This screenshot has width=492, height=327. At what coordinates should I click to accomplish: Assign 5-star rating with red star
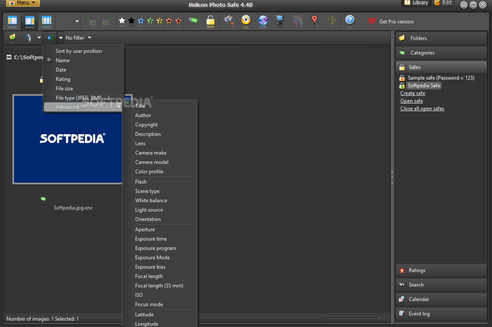(x=179, y=21)
